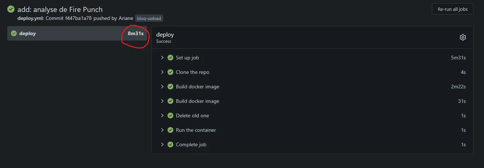Click the Complete job success icon
The height and width of the screenshot is (168, 484).
170,144
